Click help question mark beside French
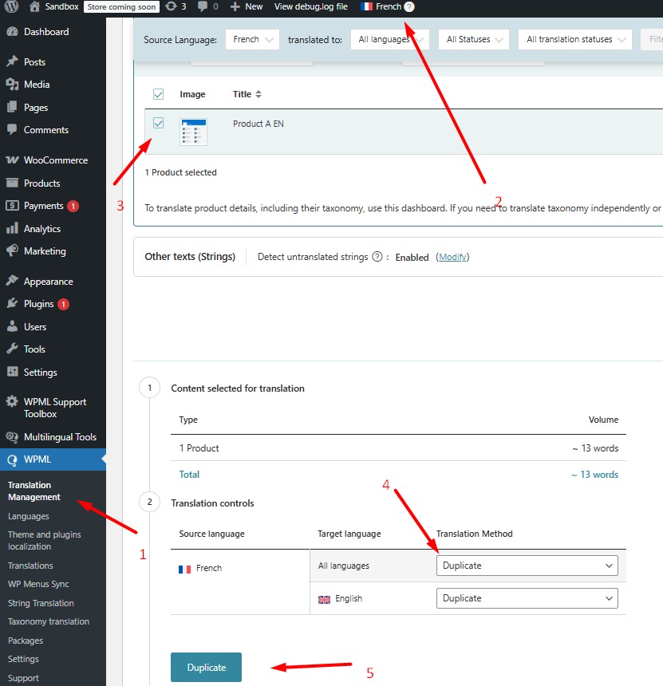663x686 pixels. coord(408,6)
